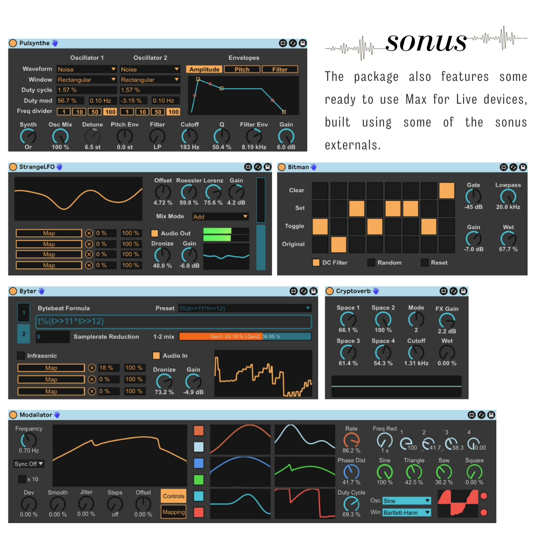
Task: Disable the DC Filter toggle in Bitman
Action: pos(316,263)
